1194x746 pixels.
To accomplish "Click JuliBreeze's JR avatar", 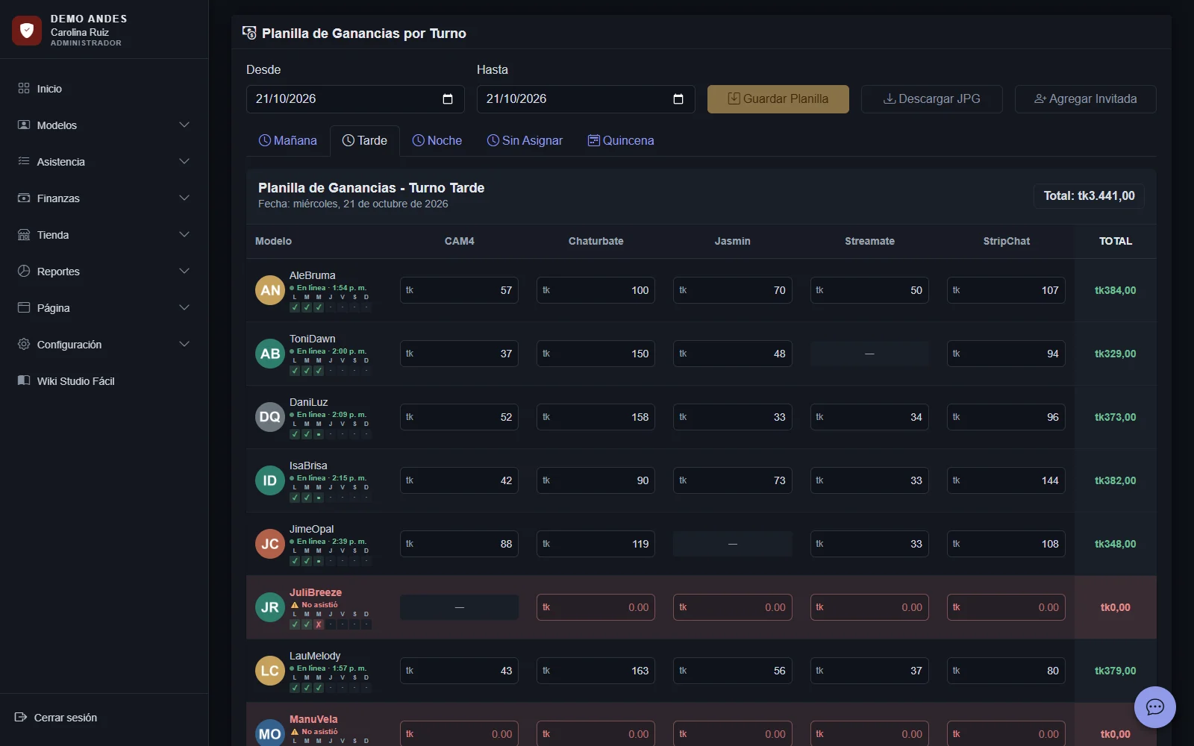I will tap(270, 607).
